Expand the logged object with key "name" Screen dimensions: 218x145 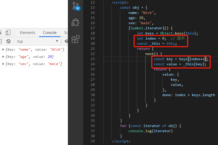pyautogui.click(x=3, y=49)
